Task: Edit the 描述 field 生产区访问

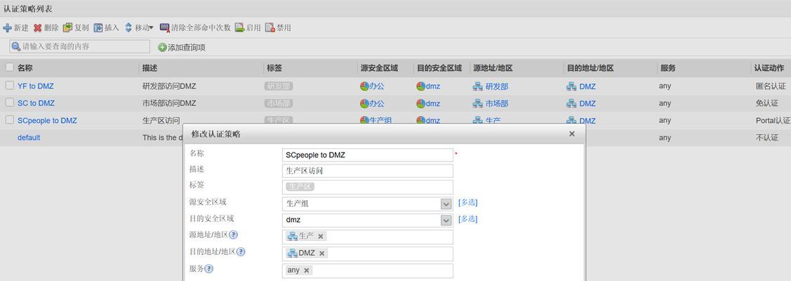Action: click(x=367, y=171)
